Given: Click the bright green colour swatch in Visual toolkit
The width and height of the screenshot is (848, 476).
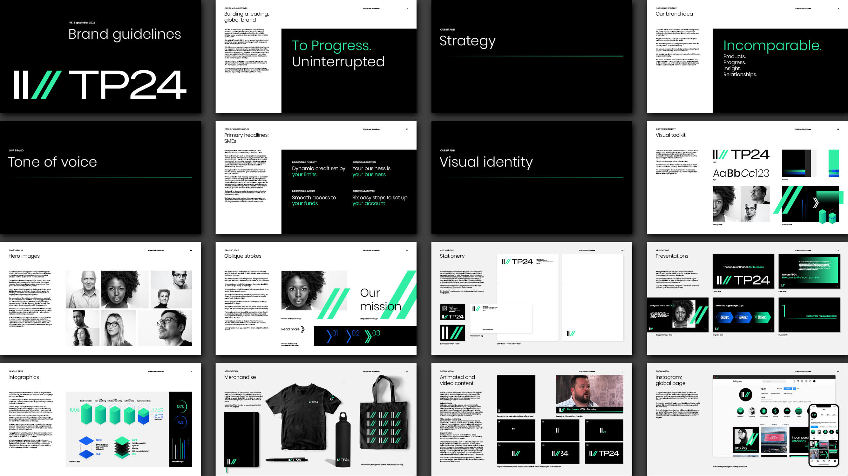Looking at the screenshot, I should tap(833, 159).
